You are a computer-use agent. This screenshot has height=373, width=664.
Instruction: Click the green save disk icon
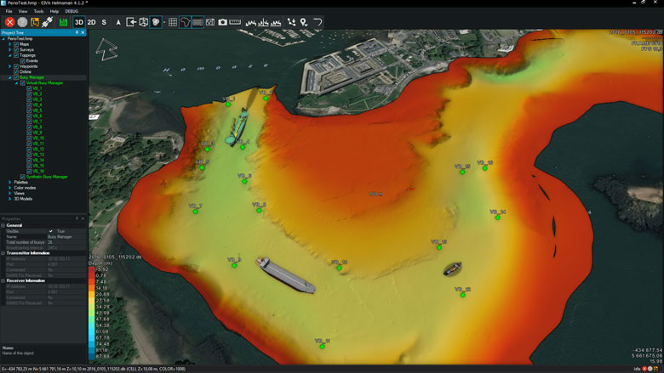point(63,21)
